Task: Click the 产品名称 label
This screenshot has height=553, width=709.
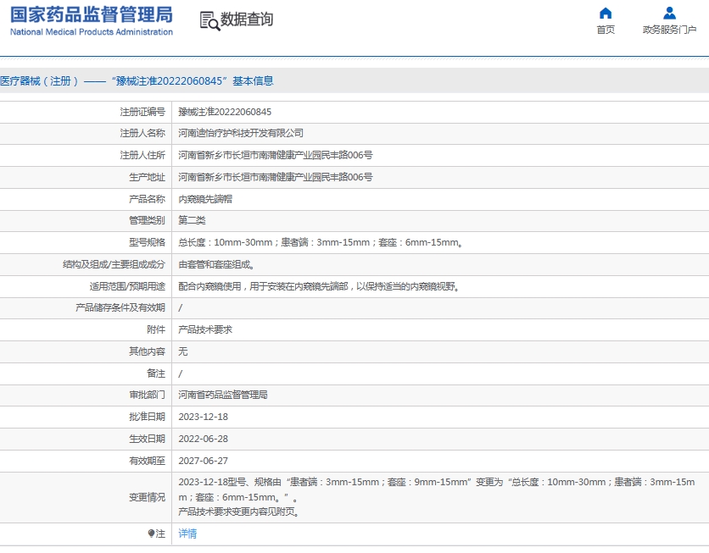Action: pyautogui.click(x=147, y=199)
